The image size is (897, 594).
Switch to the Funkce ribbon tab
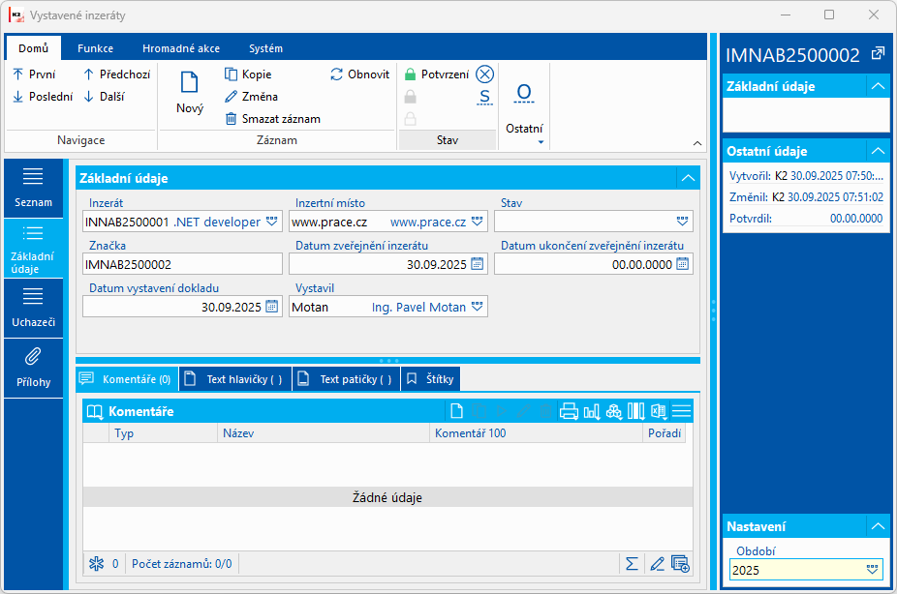point(96,48)
